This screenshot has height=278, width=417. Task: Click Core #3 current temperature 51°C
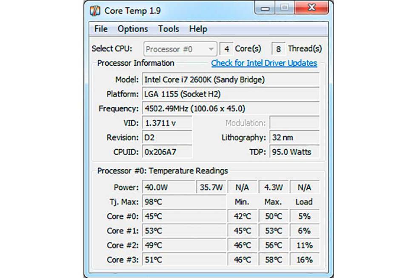point(184,259)
